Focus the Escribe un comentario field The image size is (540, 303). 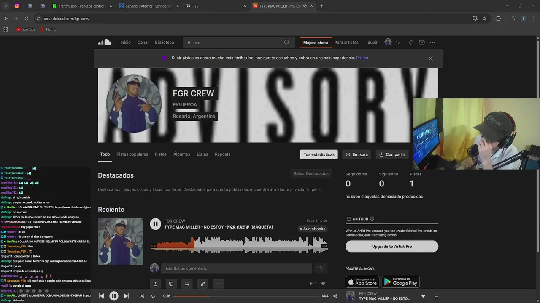(237, 268)
